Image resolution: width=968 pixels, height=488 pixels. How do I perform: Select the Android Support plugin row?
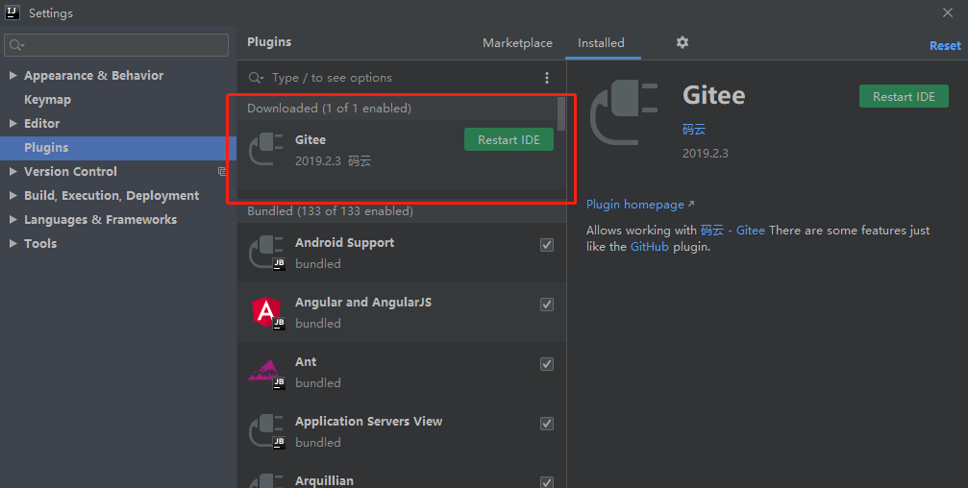402,253
